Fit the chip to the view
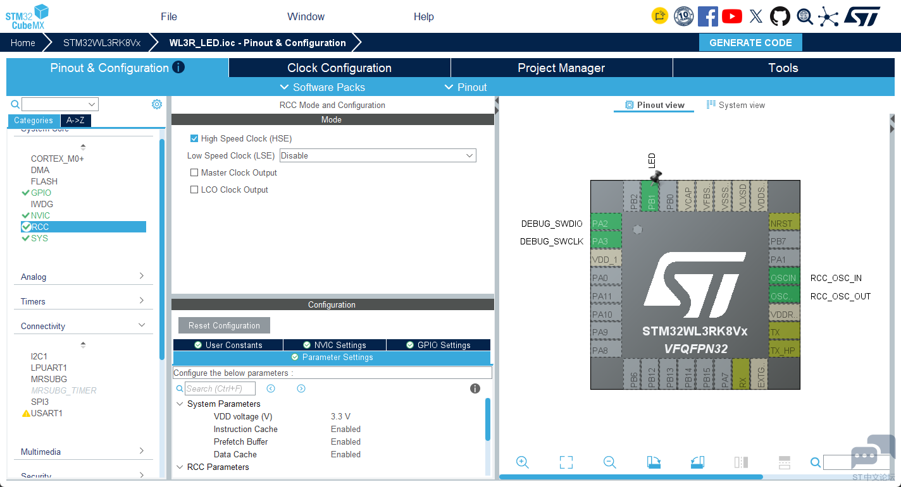901x487 pixels. pyautogui.click(x=566, y=462)
